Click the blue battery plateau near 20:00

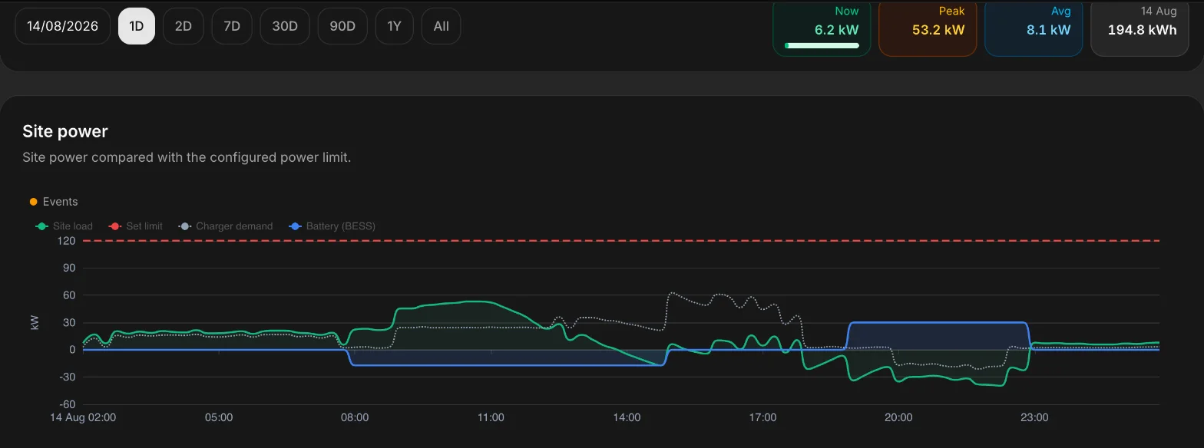(898, 323)
